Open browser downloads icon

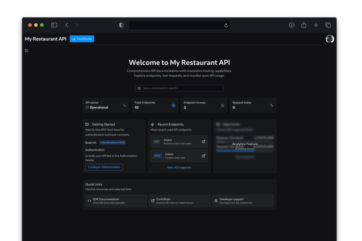coord(292,25)
